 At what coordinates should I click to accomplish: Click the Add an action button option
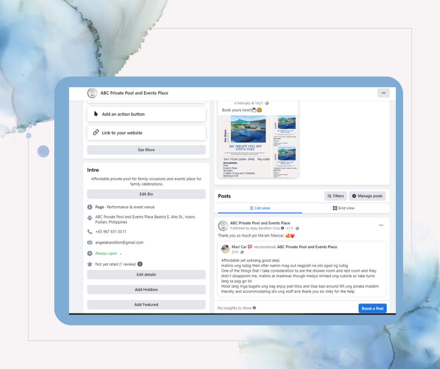[x=146, y=114]
